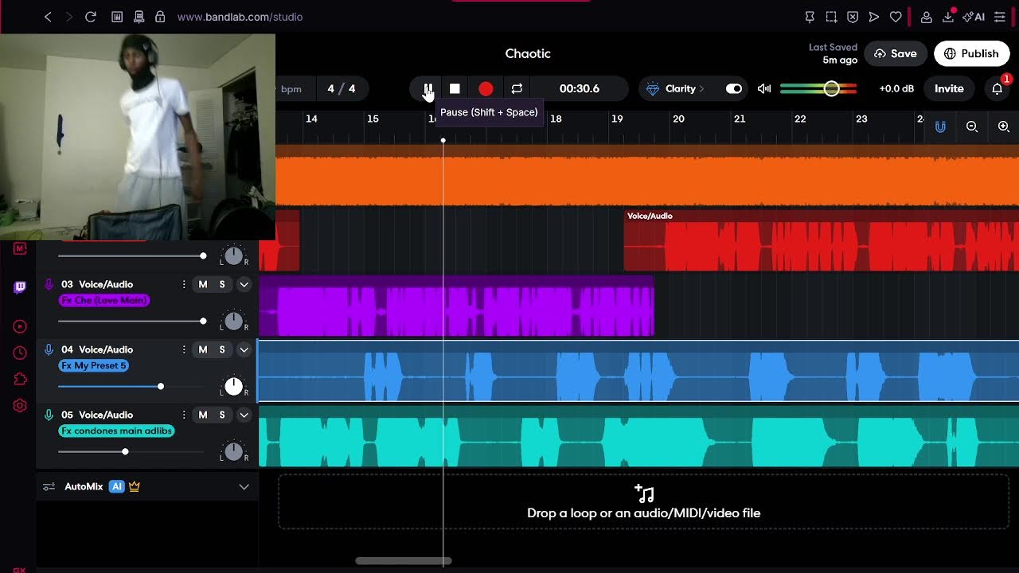Click the Invite button
Viewport: 1019px width, 573px height.
point(949,88)
